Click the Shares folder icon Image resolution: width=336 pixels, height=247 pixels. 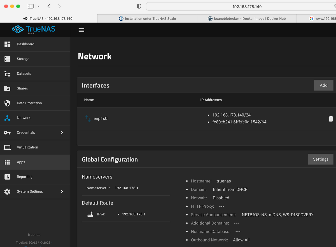[x=7, y=88]
